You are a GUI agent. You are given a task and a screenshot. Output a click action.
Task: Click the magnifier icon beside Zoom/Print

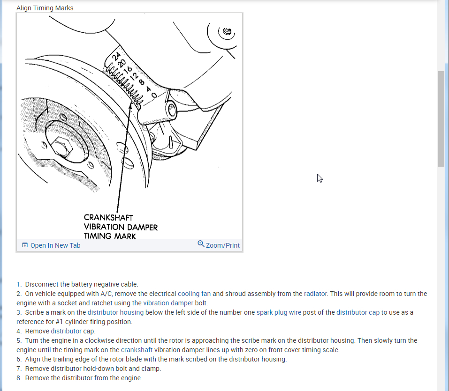[x=201, y=244]
